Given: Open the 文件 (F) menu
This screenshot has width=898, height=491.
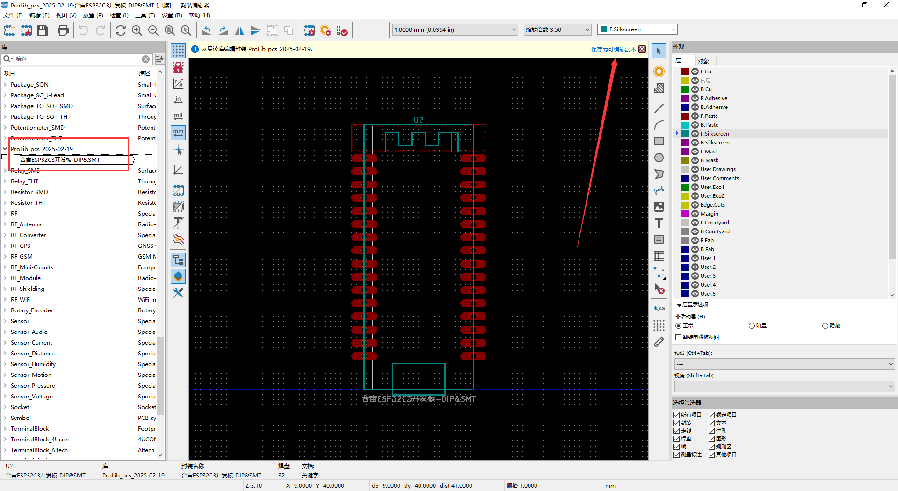Looking at the screenshot, I should [13, 15].
